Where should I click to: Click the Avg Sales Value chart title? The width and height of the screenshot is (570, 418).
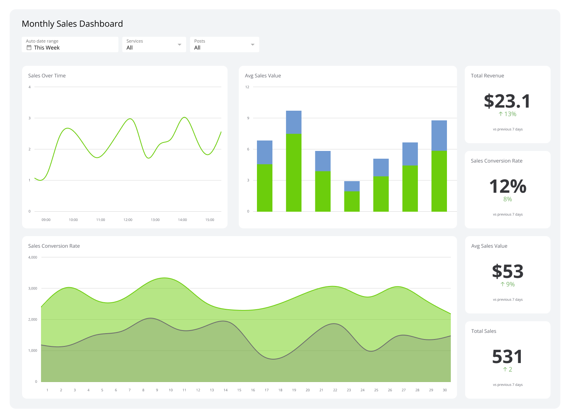tap(263, 75)
